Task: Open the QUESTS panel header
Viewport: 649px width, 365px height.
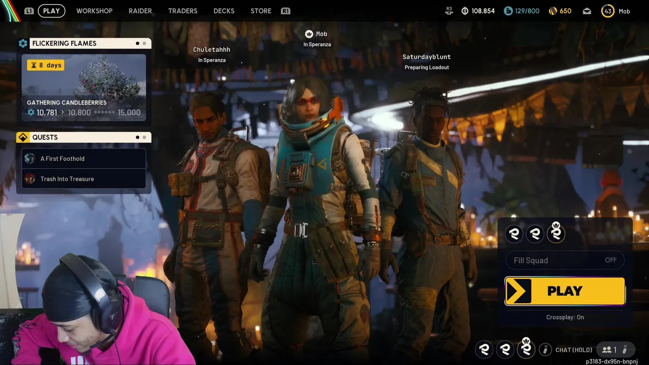Action: click(x=90, y=137)
